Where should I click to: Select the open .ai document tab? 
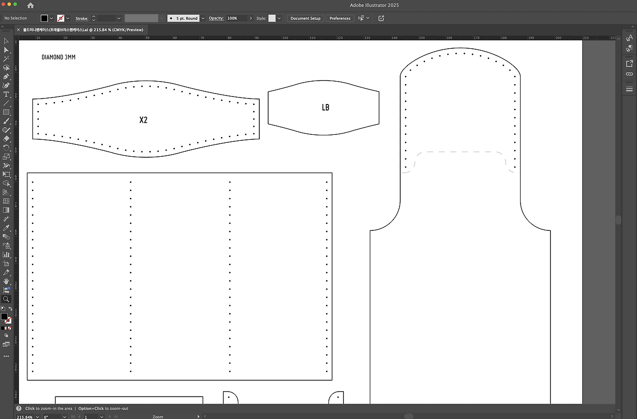pyautogui.click(x=83, y=30)
